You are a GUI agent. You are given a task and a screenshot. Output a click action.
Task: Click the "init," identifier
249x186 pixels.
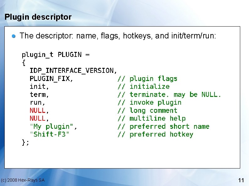pyautogui.click(x=39, y=86)
